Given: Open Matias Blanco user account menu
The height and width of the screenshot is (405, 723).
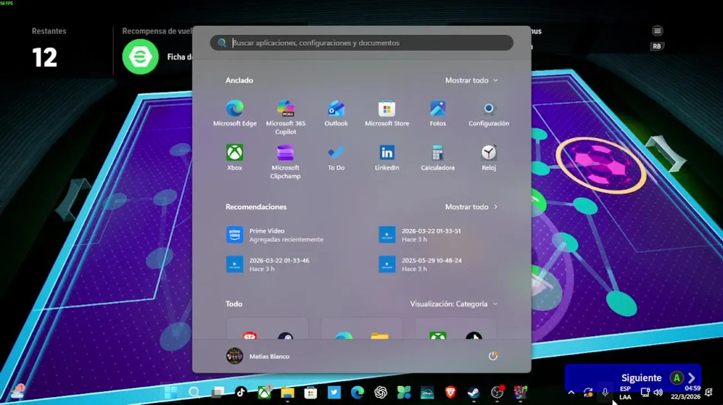Looking at the screenshot, I should tap(258, 356).
